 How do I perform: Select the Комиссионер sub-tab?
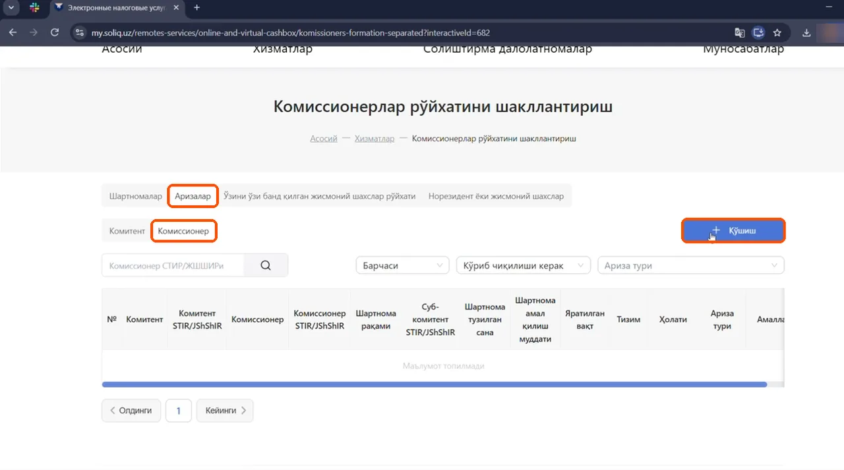click(184, 231)
